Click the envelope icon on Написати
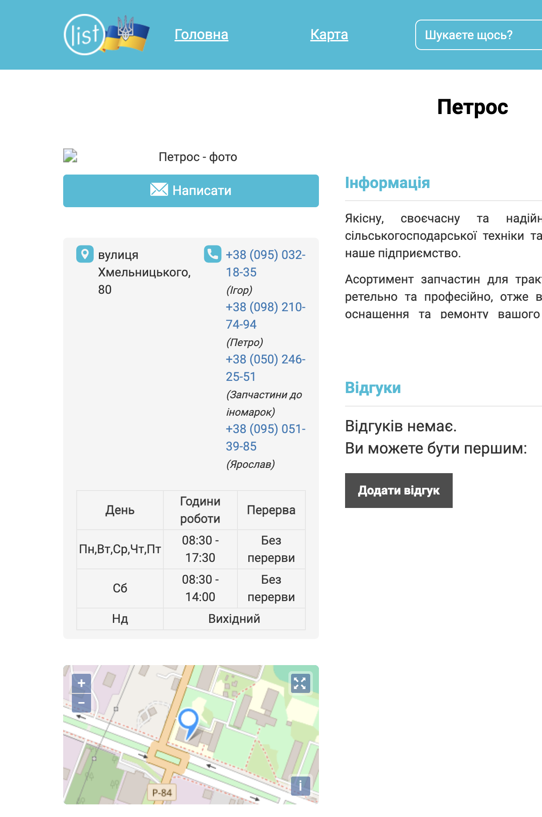Image resolution: width=542 pixels, height=817 pixels. coord(159,189)
